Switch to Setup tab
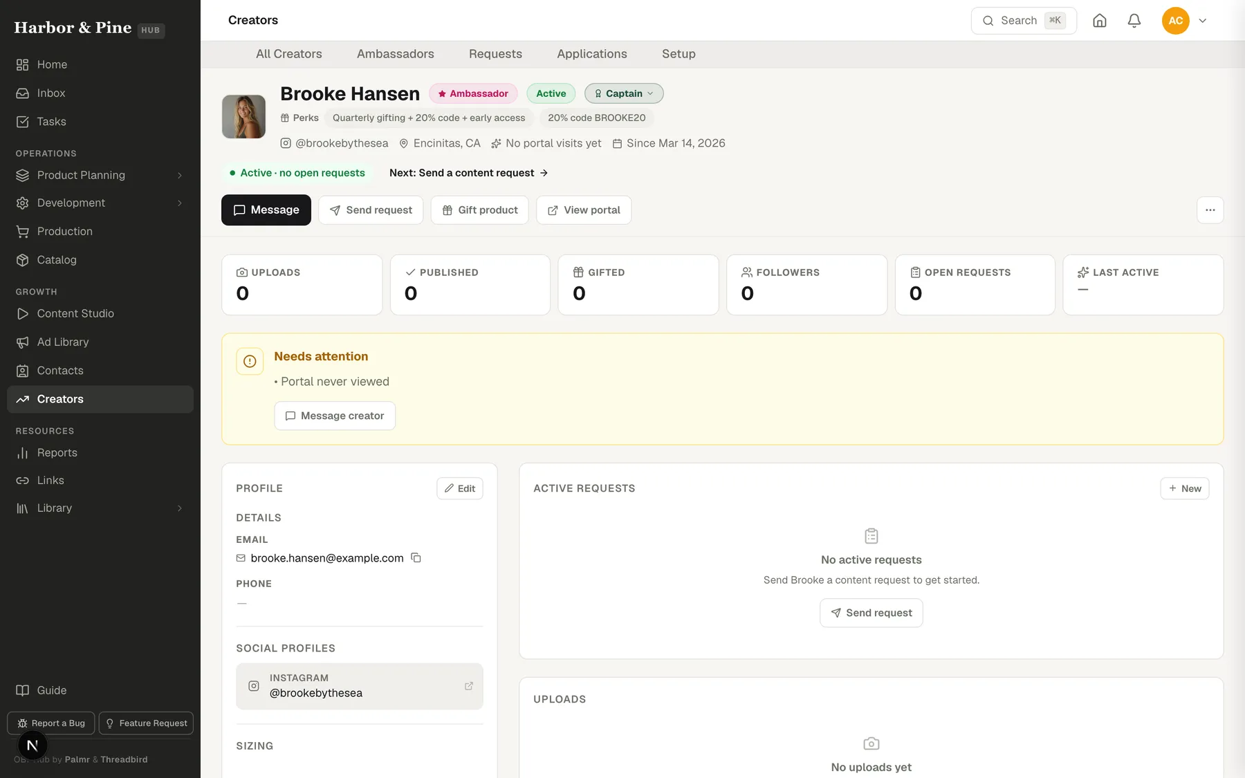 pos(679,54)
